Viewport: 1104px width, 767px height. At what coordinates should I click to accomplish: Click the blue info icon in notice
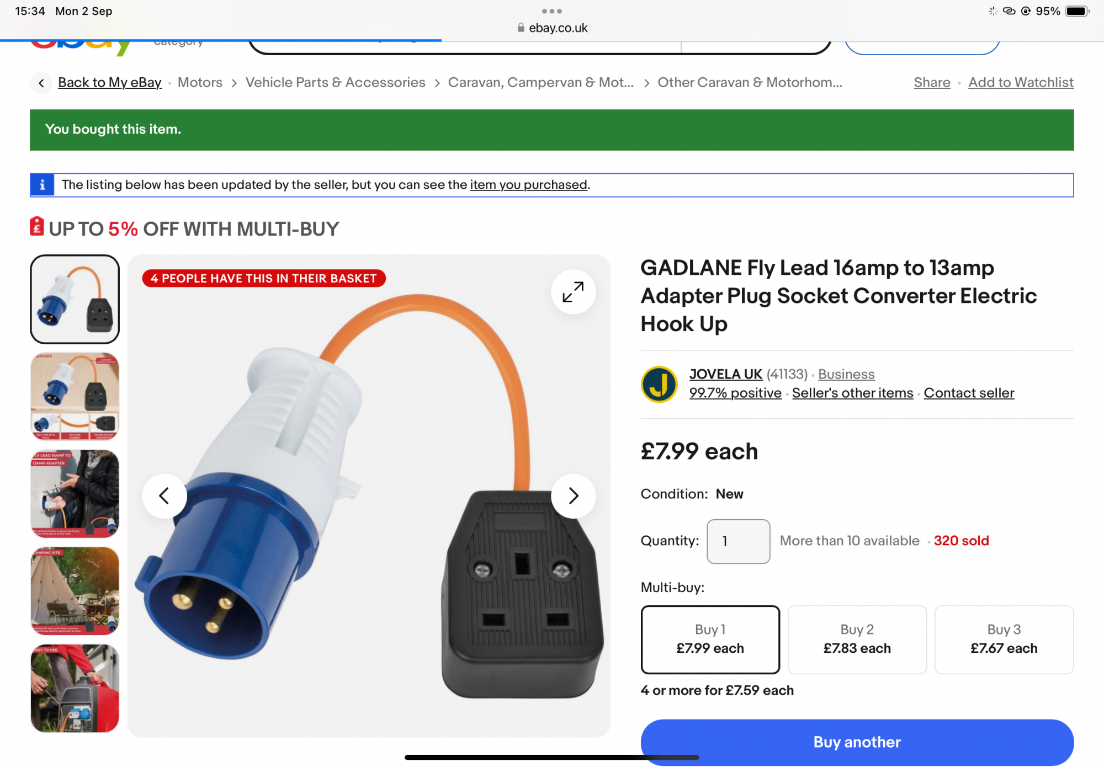[43, 185]
